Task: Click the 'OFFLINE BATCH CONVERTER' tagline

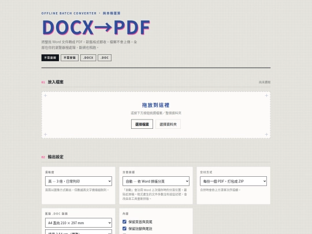Action: coord(69,13)
